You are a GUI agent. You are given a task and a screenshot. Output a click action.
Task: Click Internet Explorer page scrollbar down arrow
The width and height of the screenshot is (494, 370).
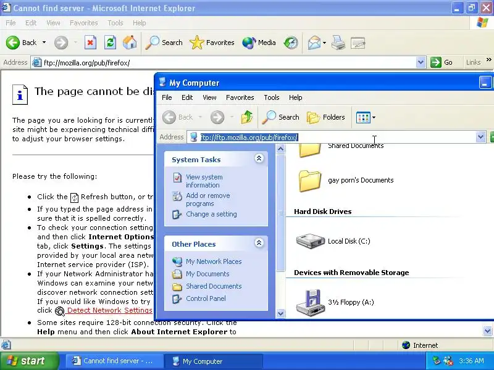[x=487, y=331]
